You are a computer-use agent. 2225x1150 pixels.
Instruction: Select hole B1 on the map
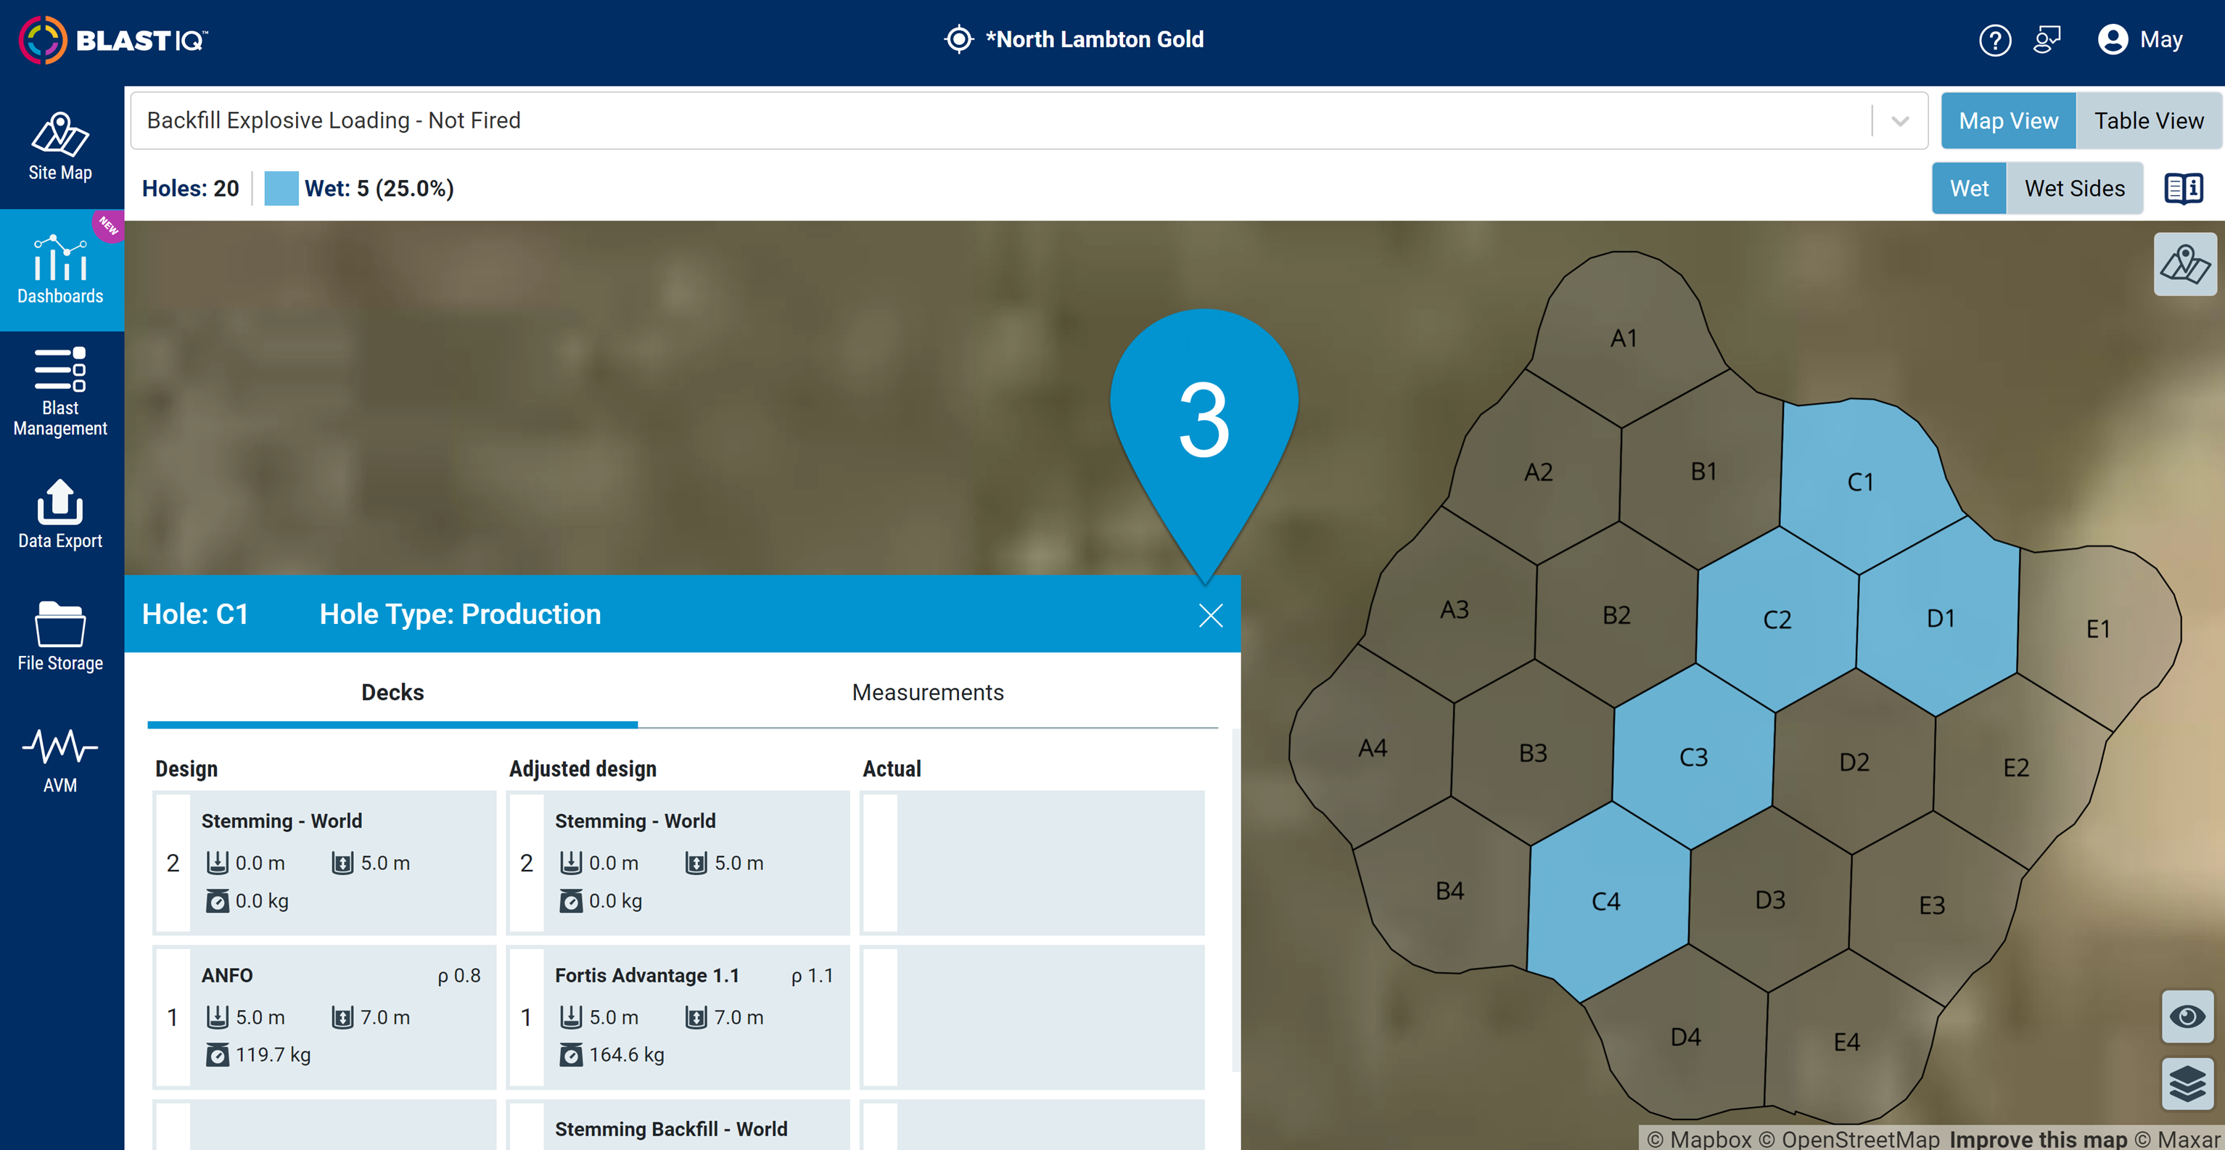coord(1703,472)
